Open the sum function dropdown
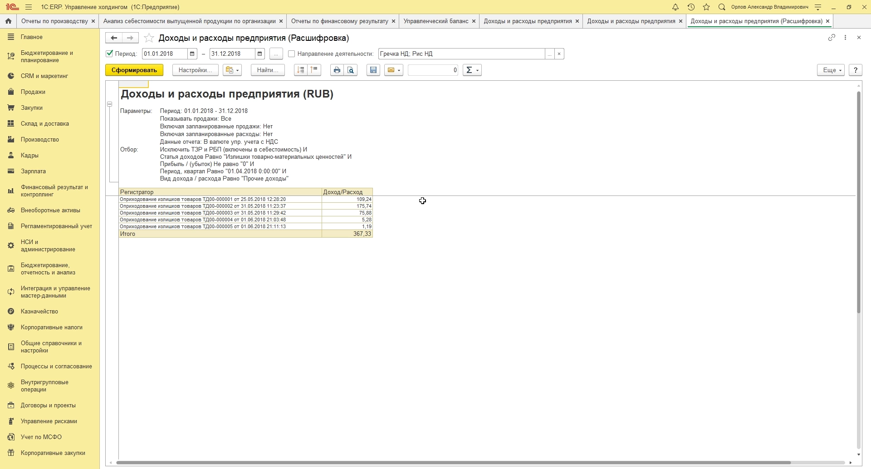Viewport: 871px width, 469px height. point(472,70)
